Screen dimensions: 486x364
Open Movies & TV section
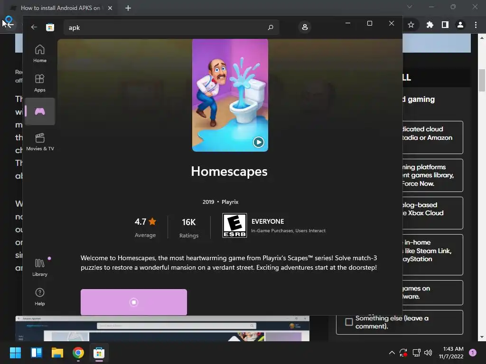pos(40,142)
